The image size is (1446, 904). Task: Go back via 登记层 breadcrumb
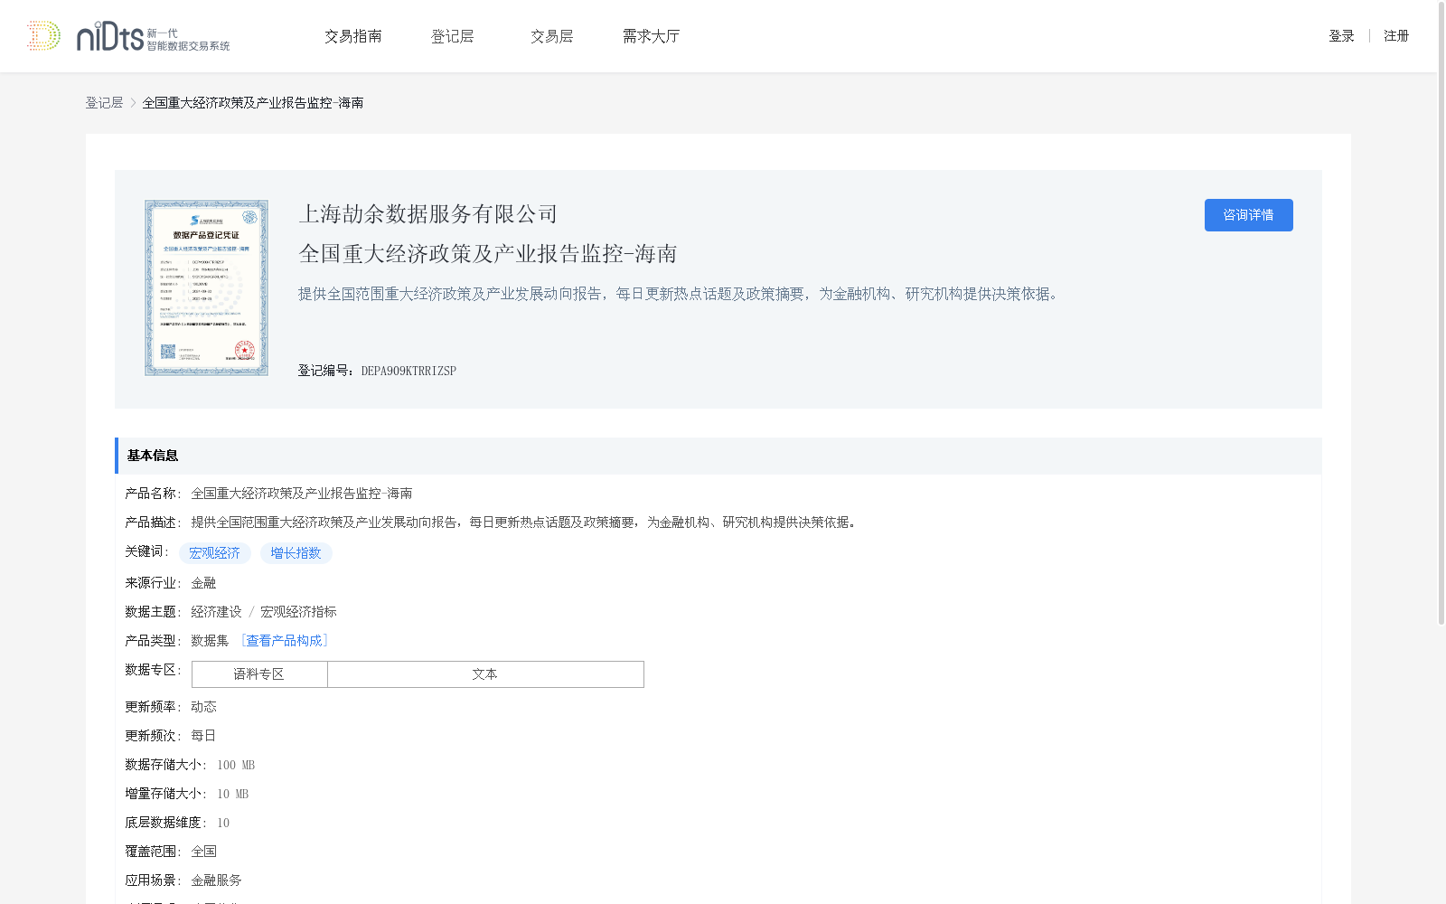click(x=104, y=103)
